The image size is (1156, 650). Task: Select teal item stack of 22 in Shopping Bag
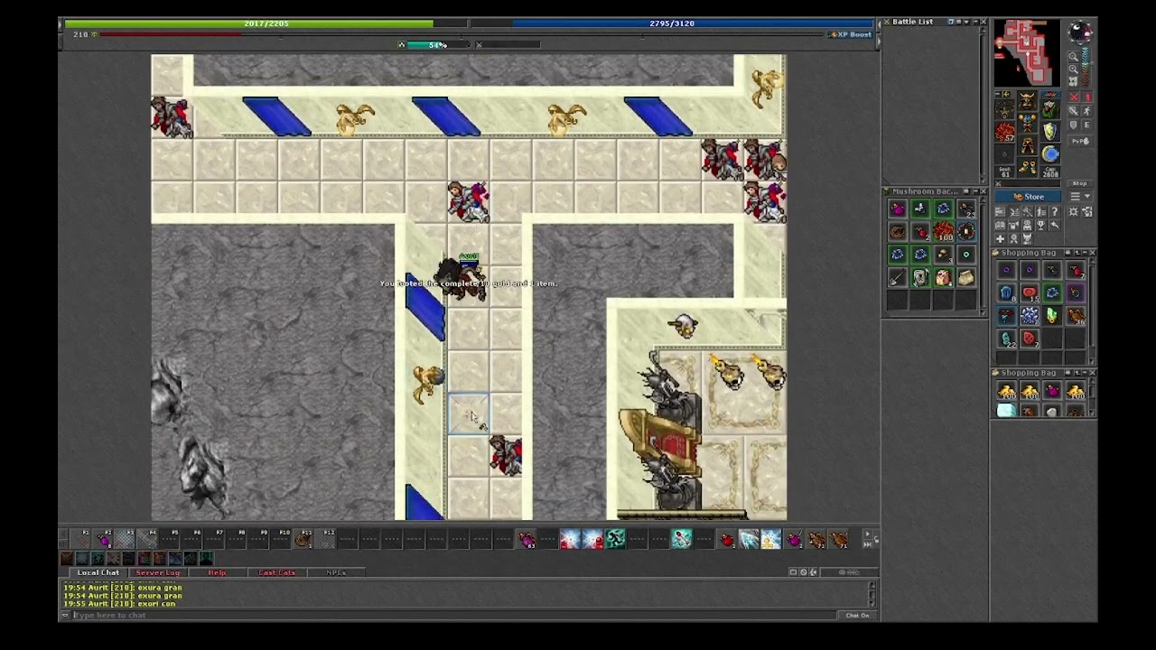tap(1007, 338)
